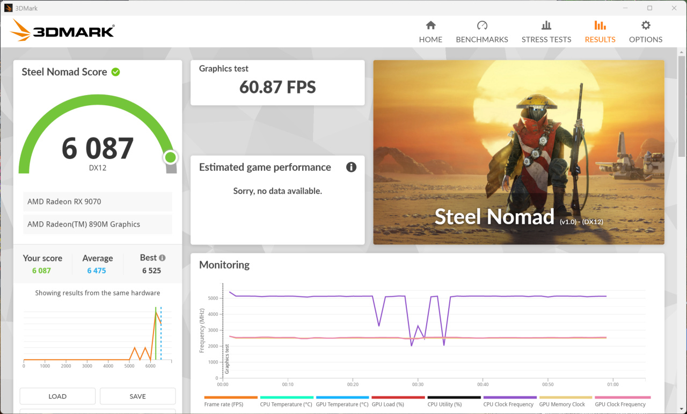This screenshot has width=687, height=414.
Task: Open info icon for Estimated game performance
Action: click(x=351, y=167)
